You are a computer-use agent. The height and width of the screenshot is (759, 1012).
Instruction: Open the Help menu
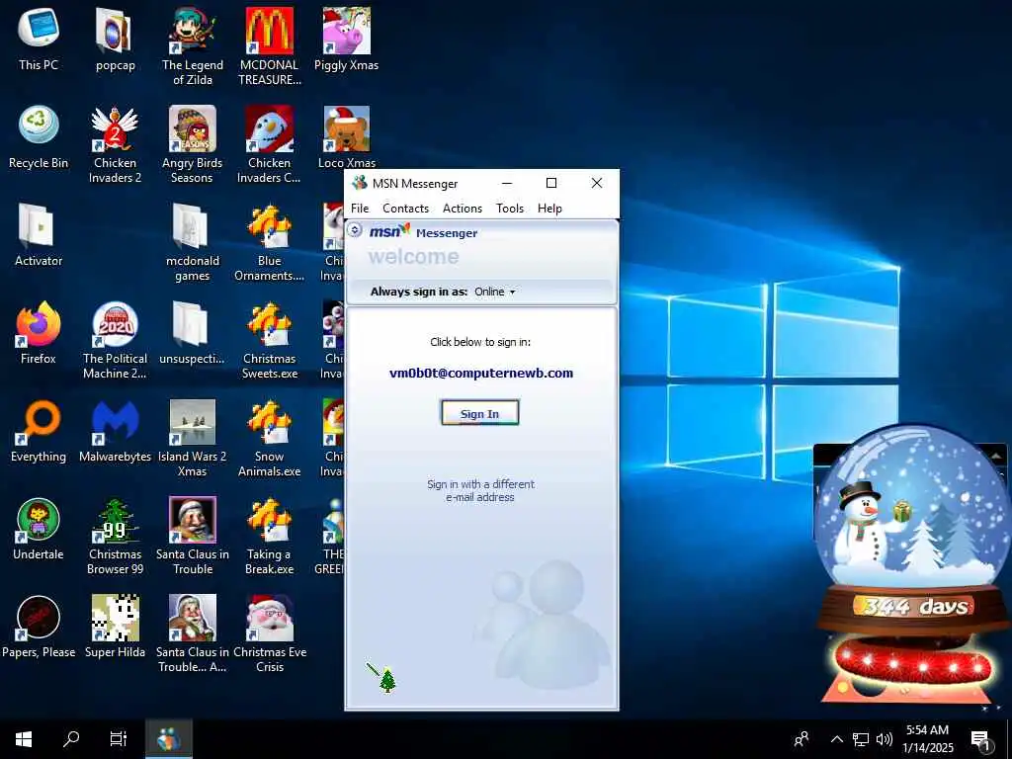pos(549,209)
